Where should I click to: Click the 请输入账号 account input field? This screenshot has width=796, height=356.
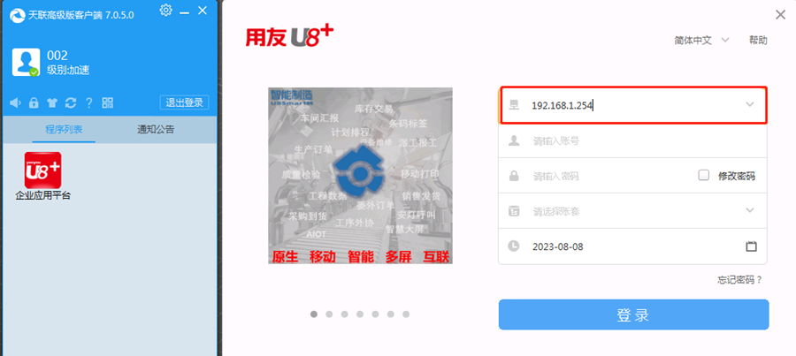pos(632,140)
